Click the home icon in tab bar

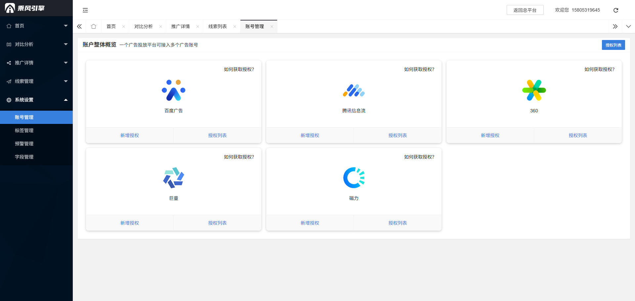tap(94, 26)
